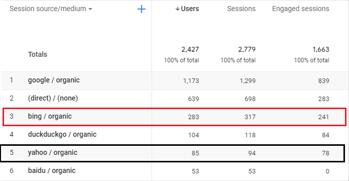Click the blue plus add-dimension icon
349x181 pixels.
141,9
